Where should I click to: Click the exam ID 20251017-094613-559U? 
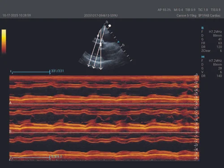click(101, 16)
